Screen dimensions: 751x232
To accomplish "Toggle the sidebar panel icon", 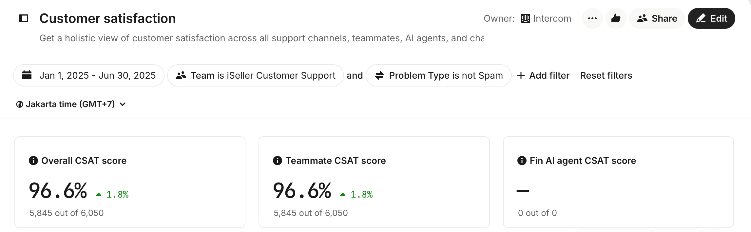I will point(24,18).
